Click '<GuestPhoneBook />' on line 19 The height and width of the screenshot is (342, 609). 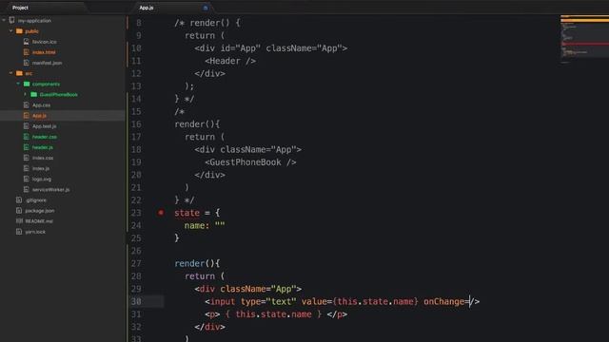coord(250,162)
